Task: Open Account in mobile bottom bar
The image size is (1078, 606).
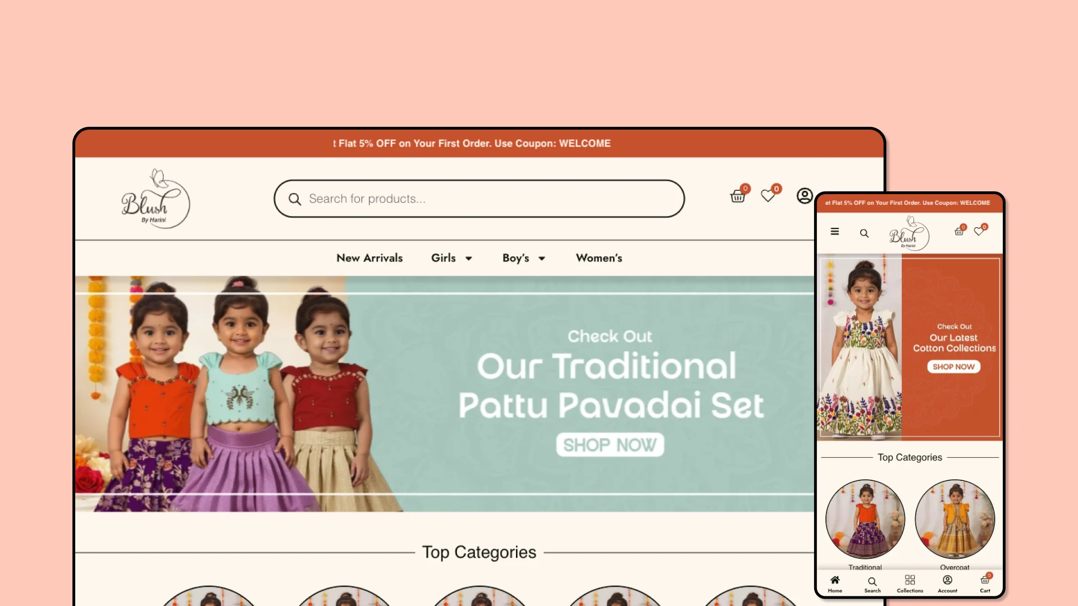Action: coord(948,584)
